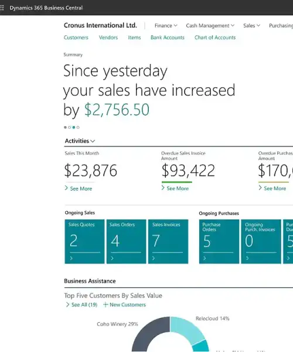See More under Sales This Month
Viewport: 293px width, 352px height.
(x=79, y=188)
